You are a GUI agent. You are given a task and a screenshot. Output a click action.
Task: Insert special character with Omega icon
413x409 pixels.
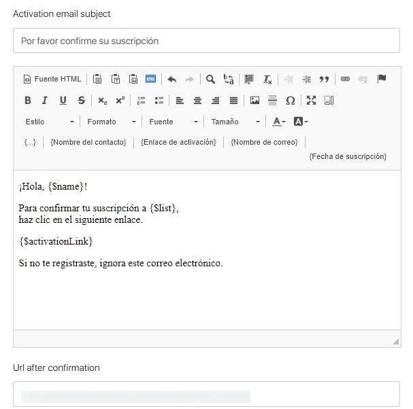291,101
